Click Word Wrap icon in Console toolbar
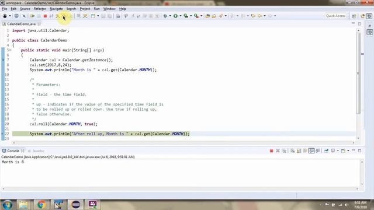The width and height of the screenshot is (374, 210). click(305, 150)
